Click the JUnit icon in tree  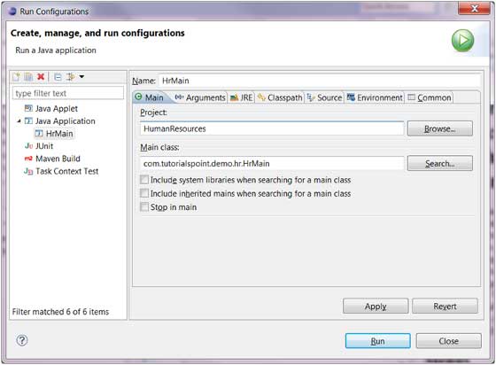tap(28, 146)
